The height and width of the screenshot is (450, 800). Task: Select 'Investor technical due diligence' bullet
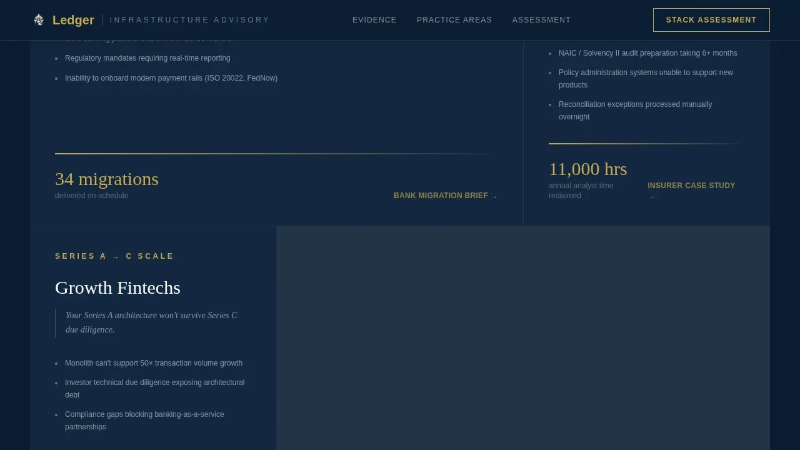[x=155, y=389]
